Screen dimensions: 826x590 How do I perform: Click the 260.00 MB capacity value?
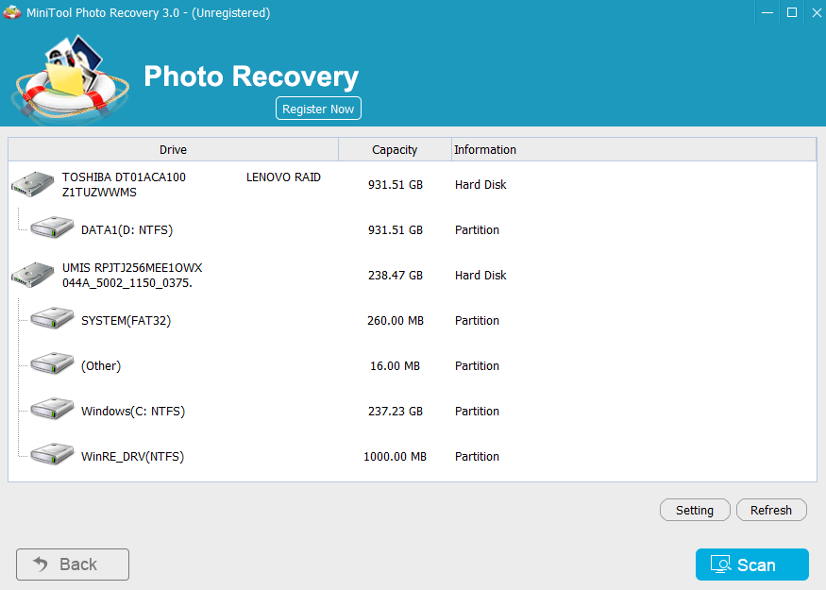click(396, 320)
